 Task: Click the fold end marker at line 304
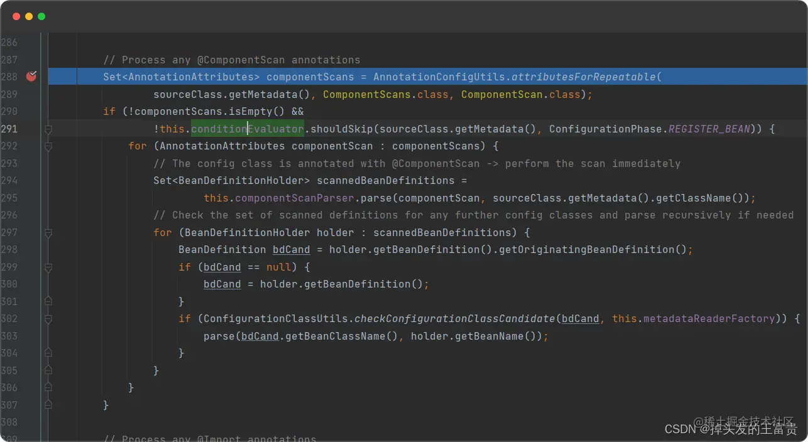click(x=48, y=353)
